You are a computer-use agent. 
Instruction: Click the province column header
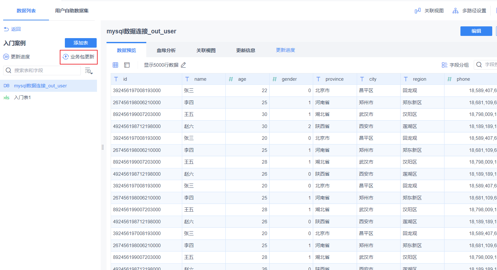pyautogui.click(x=335, y=79)
